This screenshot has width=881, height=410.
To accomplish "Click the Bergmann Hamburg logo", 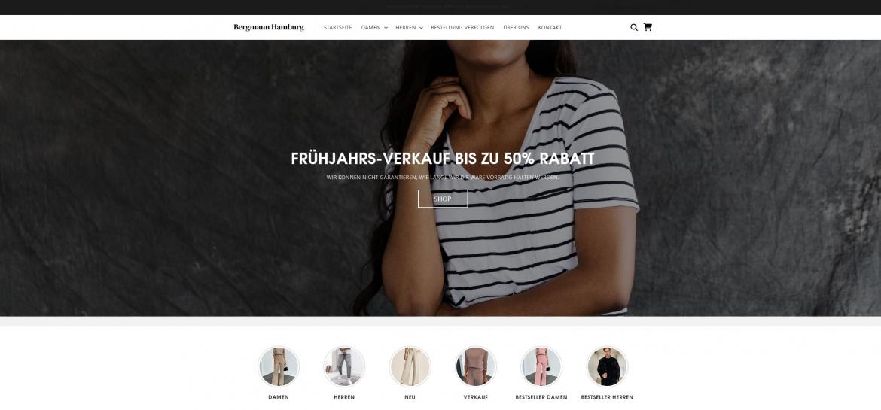I will pos(269,27).
